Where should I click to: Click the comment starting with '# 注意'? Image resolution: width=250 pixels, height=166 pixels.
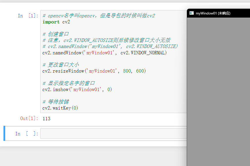[x=107, y=40]
